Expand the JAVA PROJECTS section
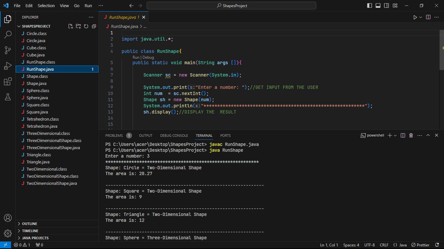444x249 pixels. tap(57, 238)
